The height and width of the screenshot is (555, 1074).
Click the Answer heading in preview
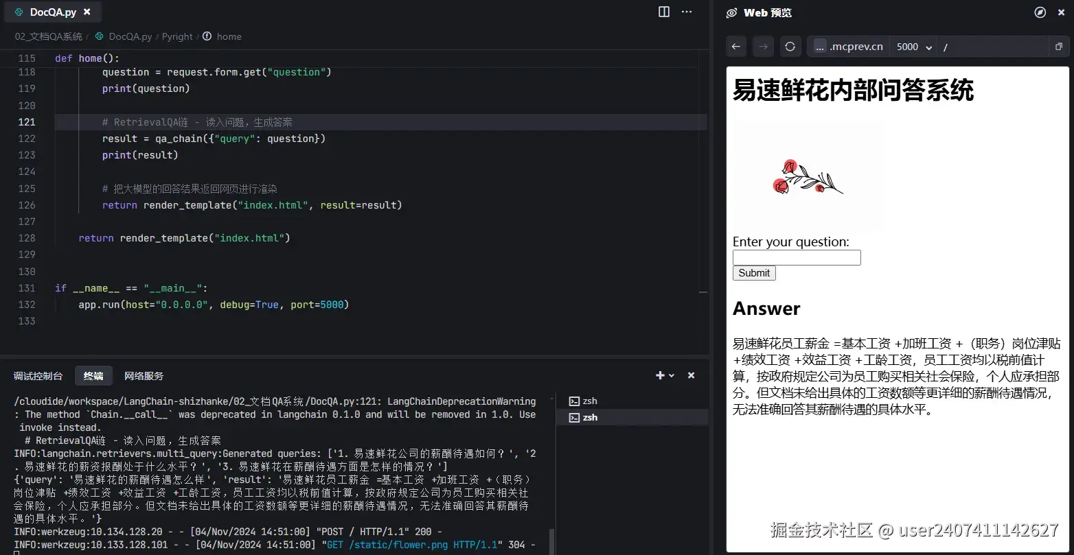tap(766, 309)
